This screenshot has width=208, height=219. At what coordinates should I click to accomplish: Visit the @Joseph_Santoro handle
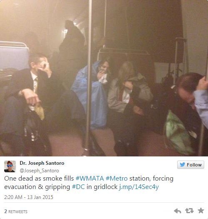[39, 171]
